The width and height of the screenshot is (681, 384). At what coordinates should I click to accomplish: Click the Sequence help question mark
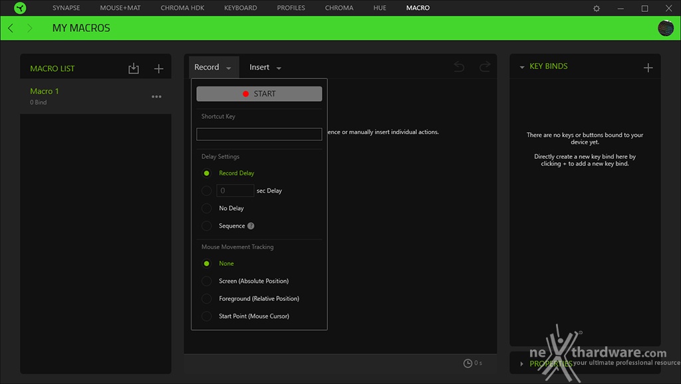click(251, 226)
